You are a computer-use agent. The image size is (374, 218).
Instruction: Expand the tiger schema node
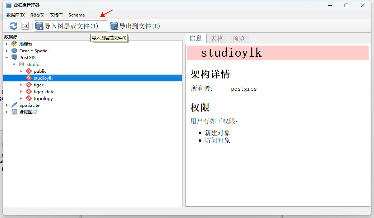coord(21,85)
